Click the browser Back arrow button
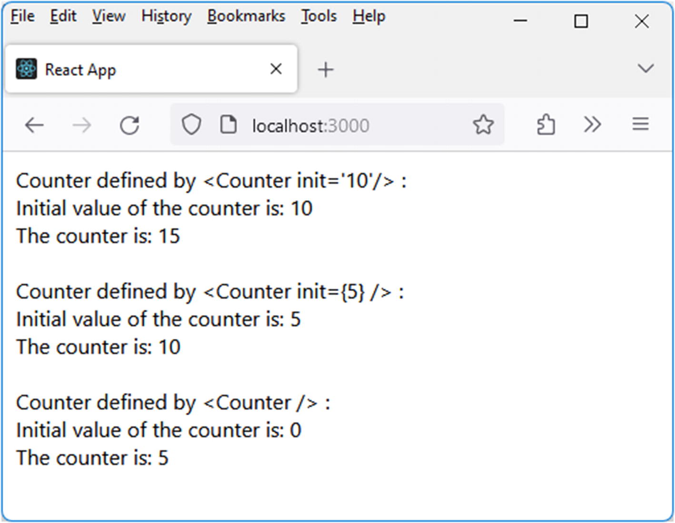The height and width of the screenshot is (523, 675). (x=34, y=125)
